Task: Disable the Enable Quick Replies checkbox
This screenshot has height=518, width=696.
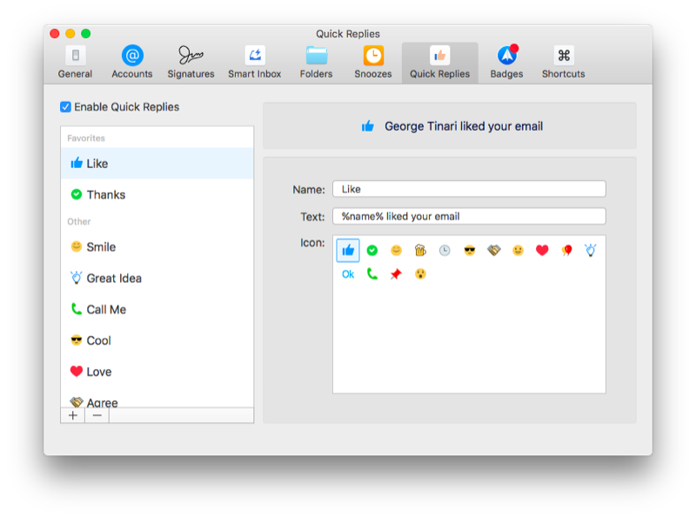Action: [66, 107]
